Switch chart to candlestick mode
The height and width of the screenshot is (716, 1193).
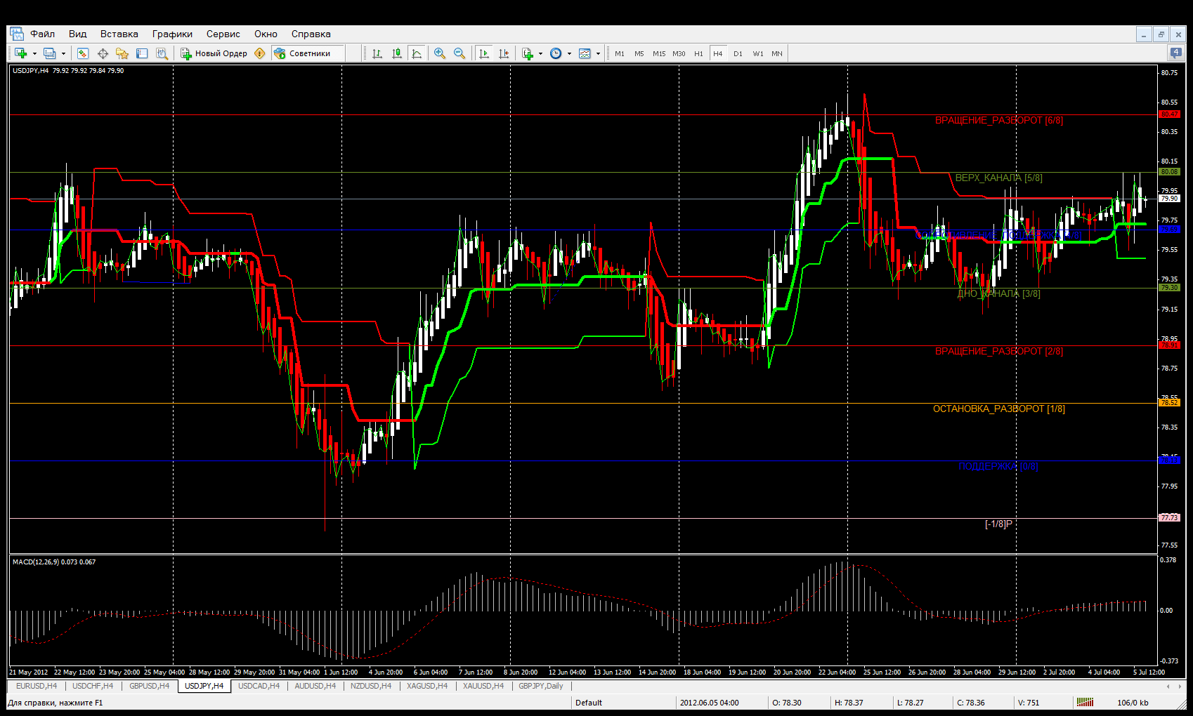(x=397, y=53)
